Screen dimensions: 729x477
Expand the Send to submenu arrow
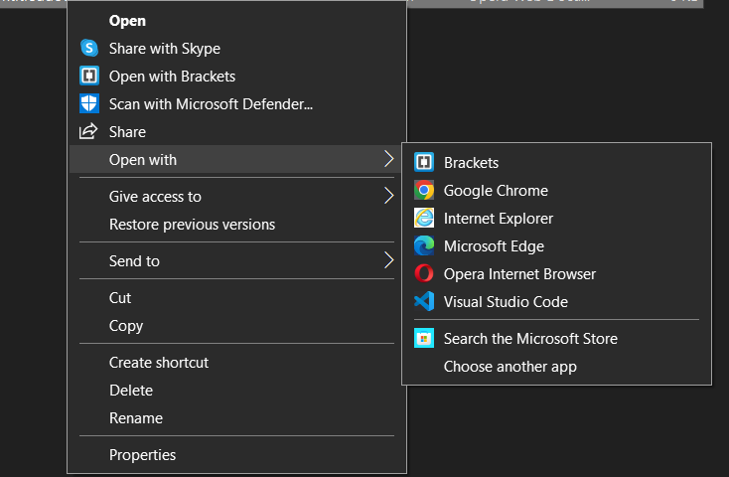tap(387, 261)
